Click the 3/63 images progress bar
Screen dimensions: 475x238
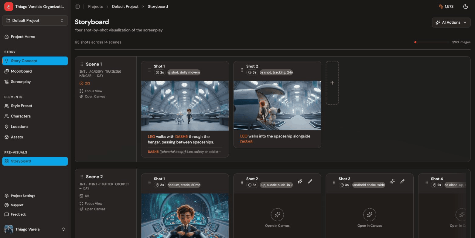tap(432, 42)
